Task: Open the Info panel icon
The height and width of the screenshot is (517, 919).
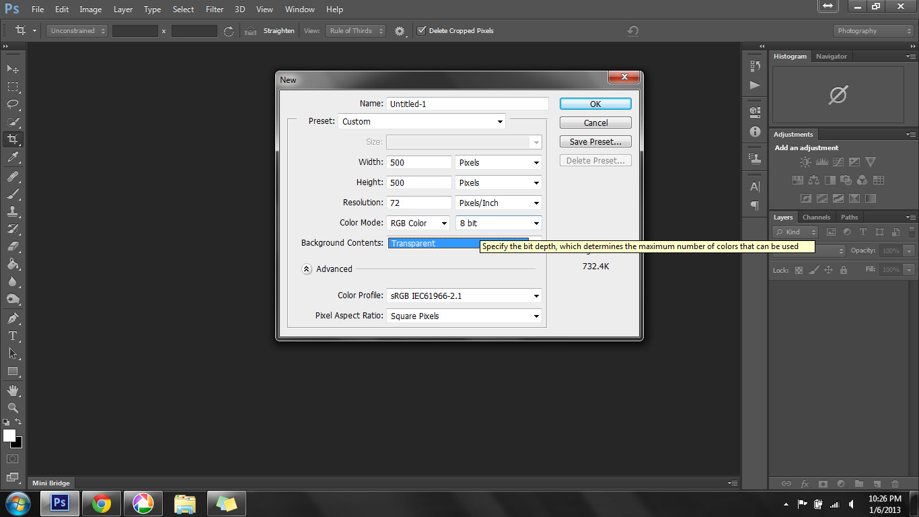Action: (755, 132)
